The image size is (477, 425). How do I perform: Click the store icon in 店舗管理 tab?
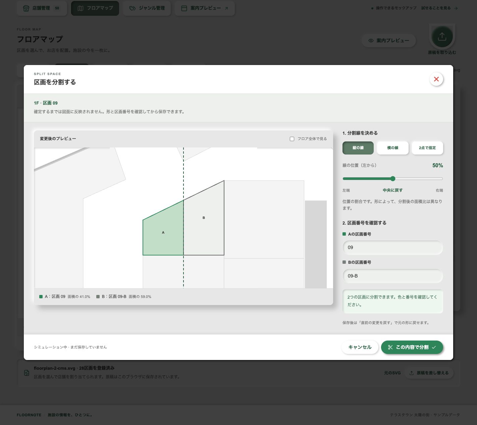click(26, 8)
